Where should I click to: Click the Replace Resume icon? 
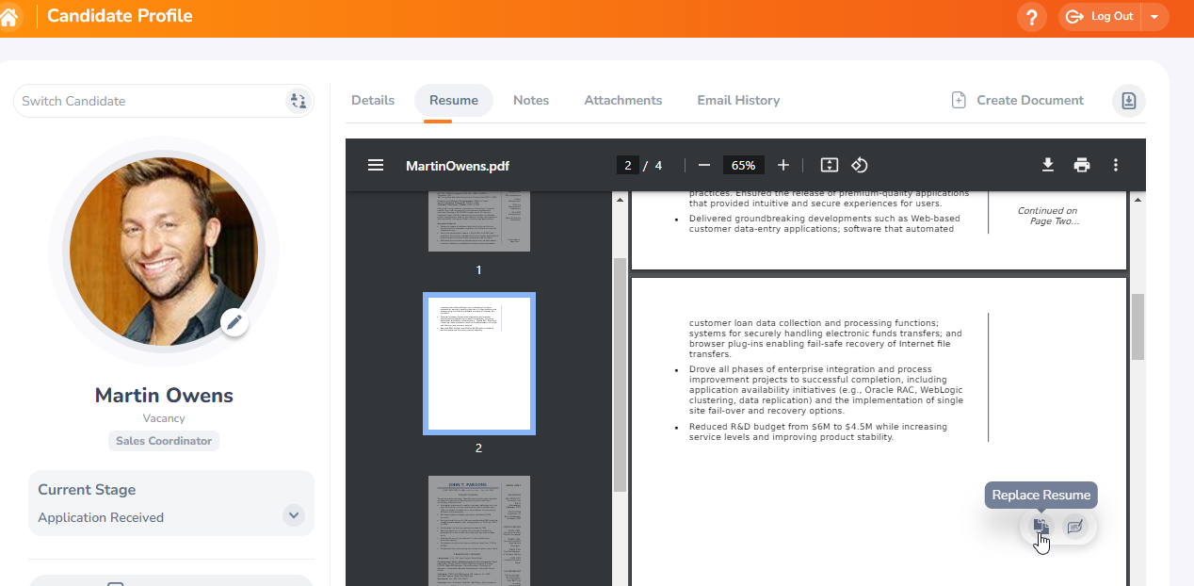click(1040, 527)
